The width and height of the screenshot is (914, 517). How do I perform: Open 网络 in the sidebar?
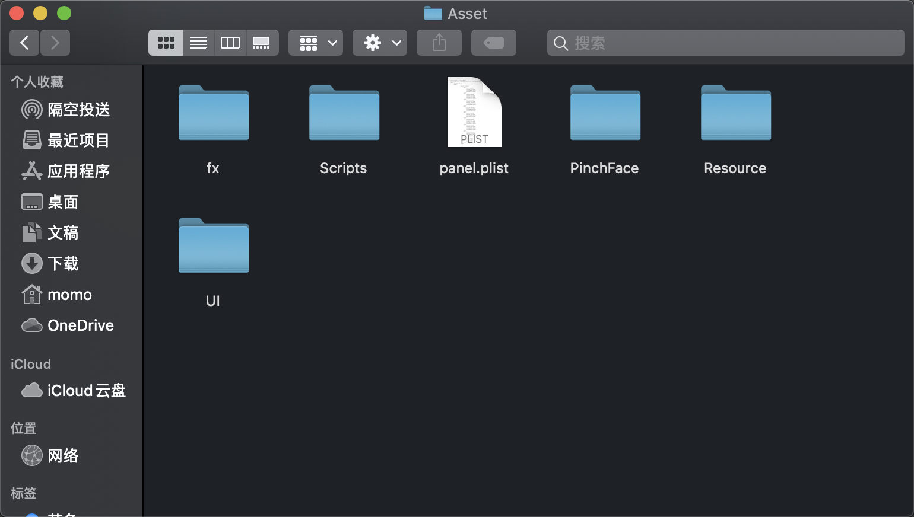coord(71,456)
